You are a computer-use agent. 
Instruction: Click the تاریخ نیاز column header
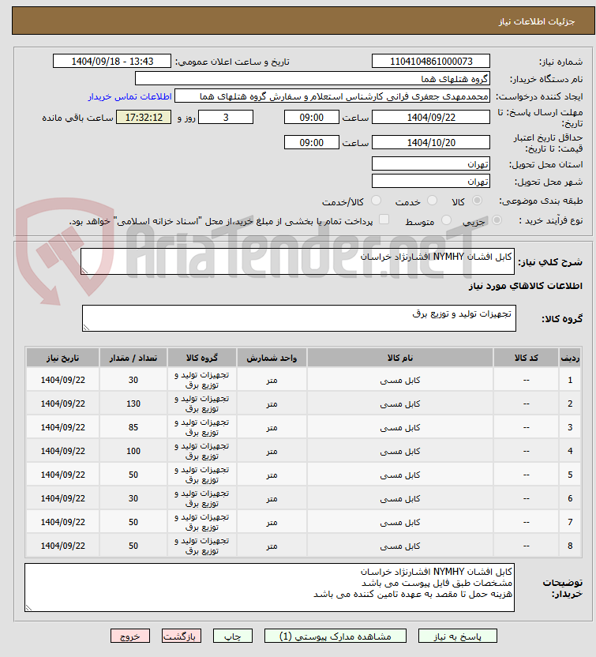coord(63,358)
